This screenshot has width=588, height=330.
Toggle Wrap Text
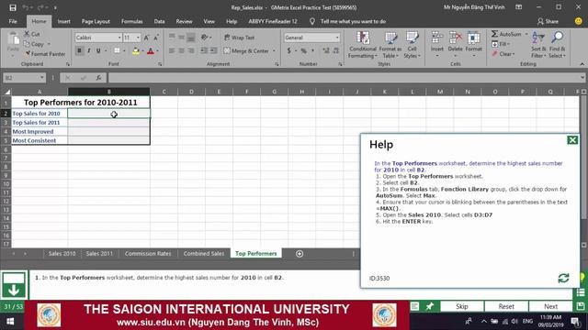click(239, 38)
